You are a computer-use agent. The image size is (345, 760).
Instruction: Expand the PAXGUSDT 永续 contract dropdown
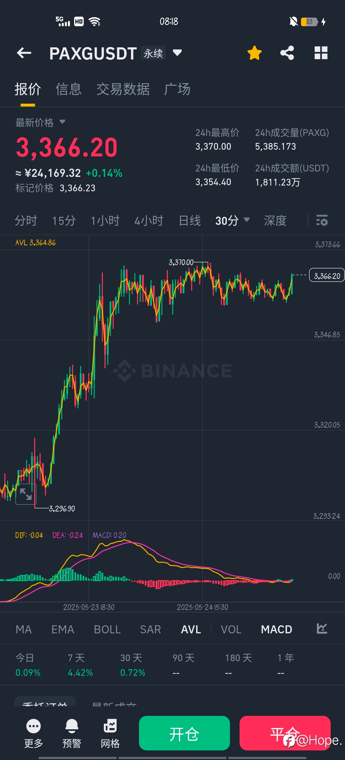(x=177, y=52)
